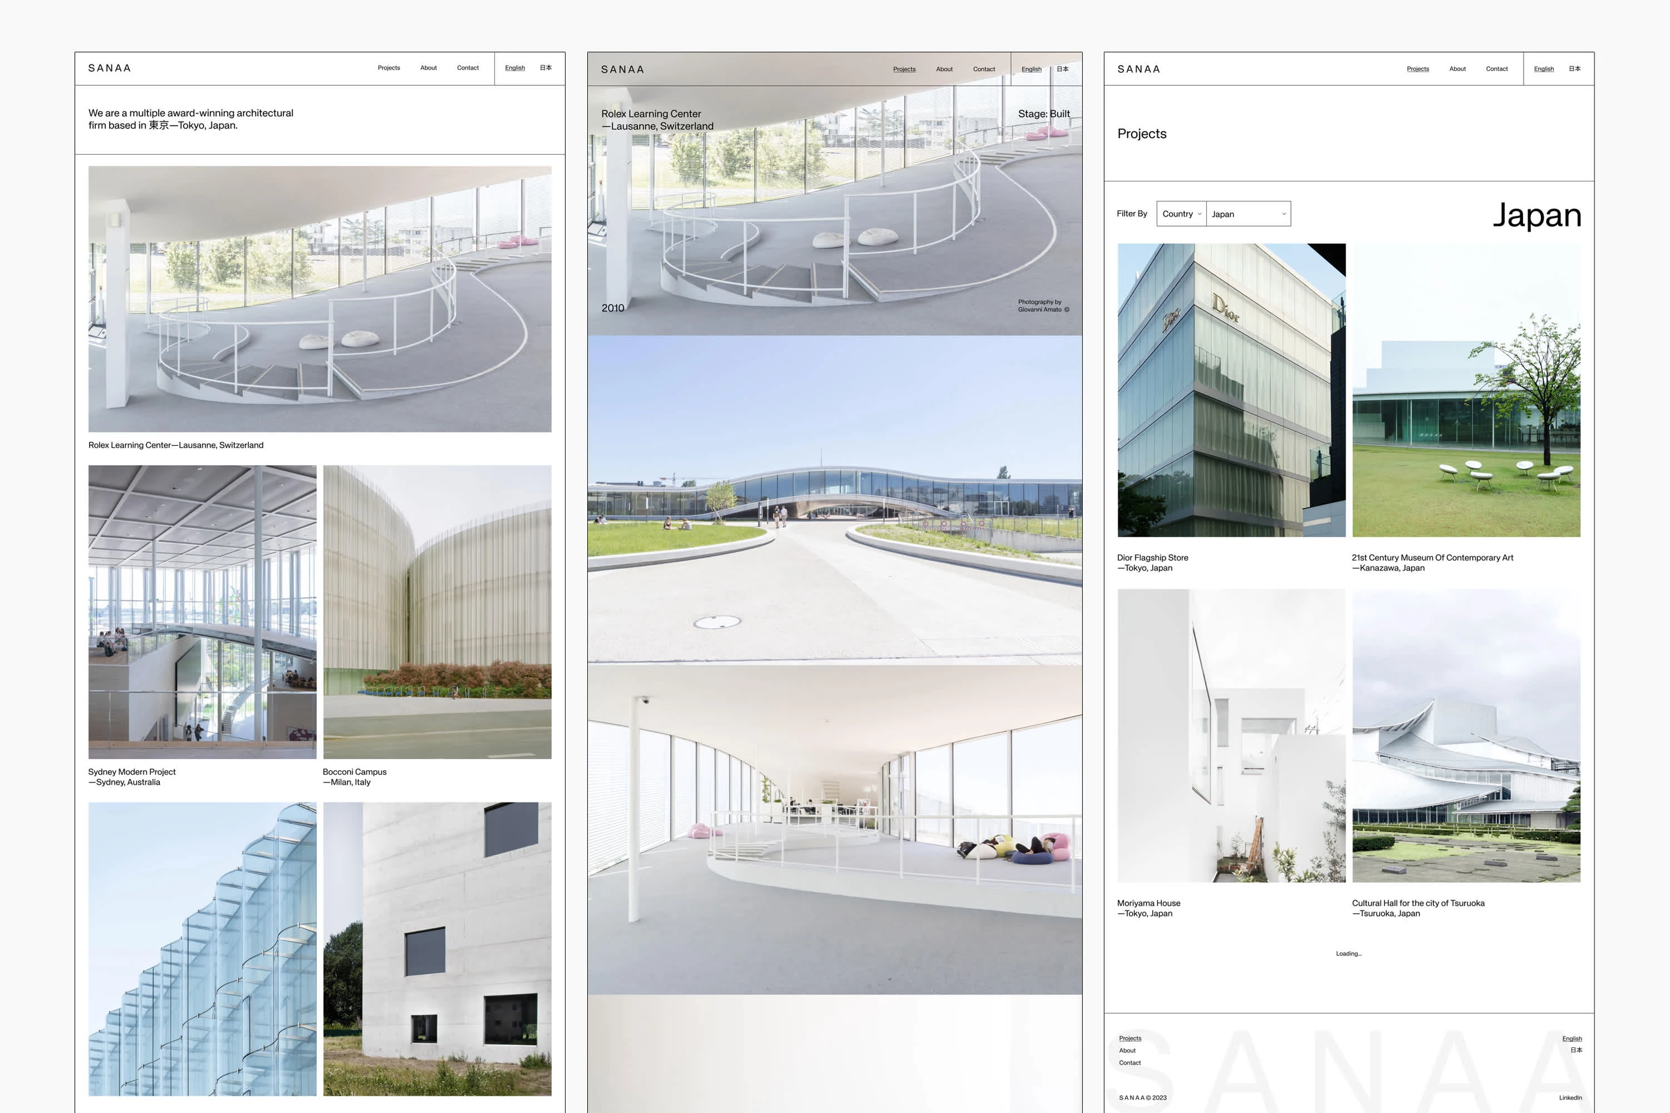Click the LinkedIn link in the footer
Viewport: 1670px width, 1113px height.
tap(1570, 1097)
